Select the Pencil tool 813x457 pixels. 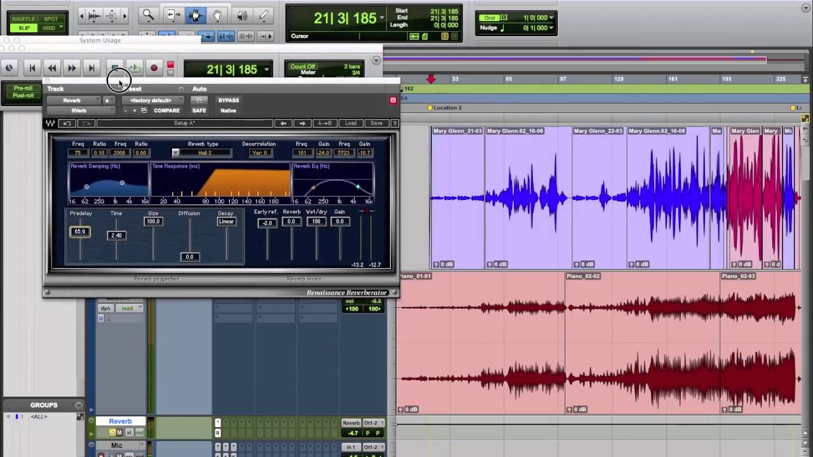click(264, 15)
